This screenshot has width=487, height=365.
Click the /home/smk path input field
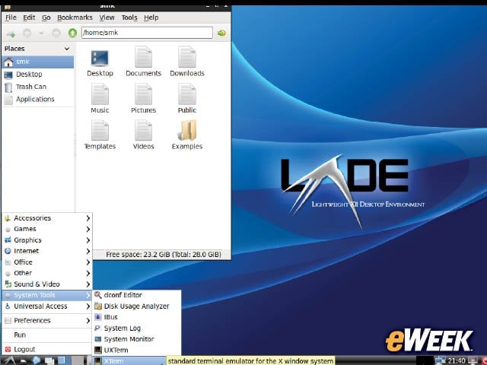pyautogui.click(x=147, y=33)
